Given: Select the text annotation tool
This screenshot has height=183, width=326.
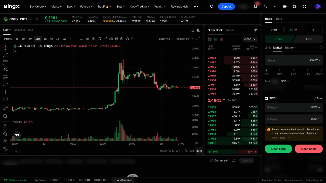Looking at the screenshot, I should pos(5,92).
